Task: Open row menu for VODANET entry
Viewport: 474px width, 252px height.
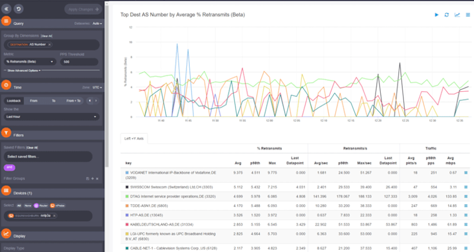Action: [x=466, y=173]
